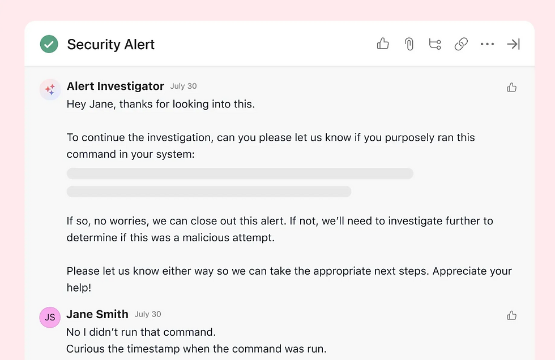Click the second redacted command line bar
555x360 pixels.
[209, 192]
